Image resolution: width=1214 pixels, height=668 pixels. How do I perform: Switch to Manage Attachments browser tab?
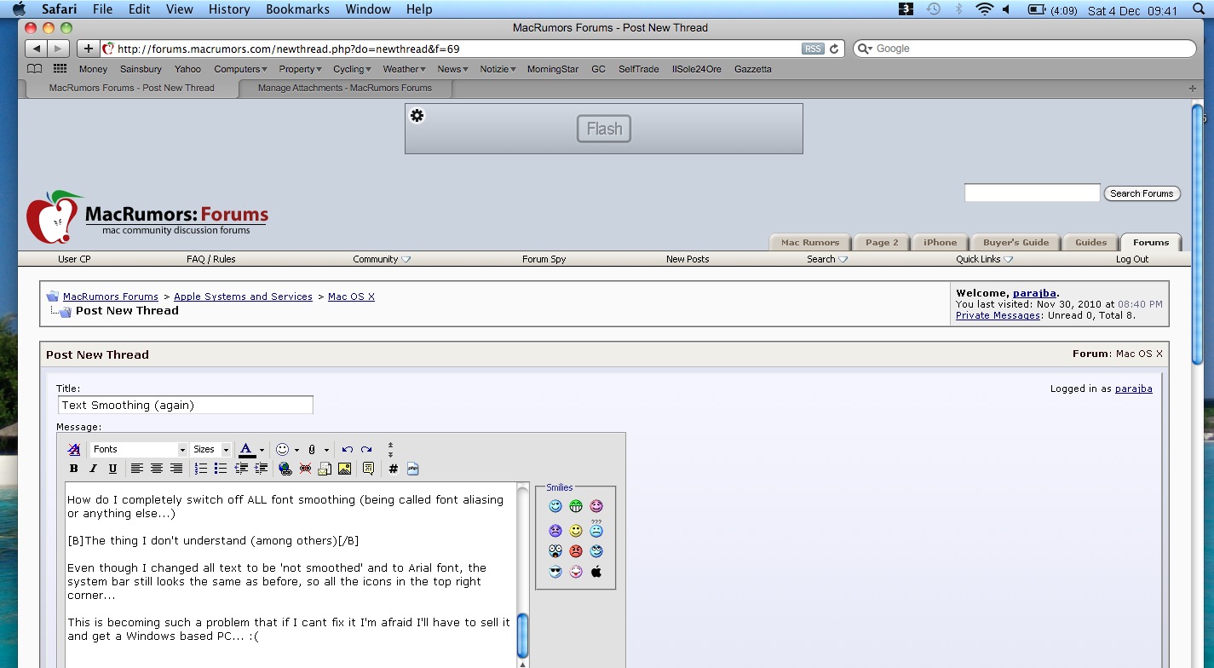[345, 88]
